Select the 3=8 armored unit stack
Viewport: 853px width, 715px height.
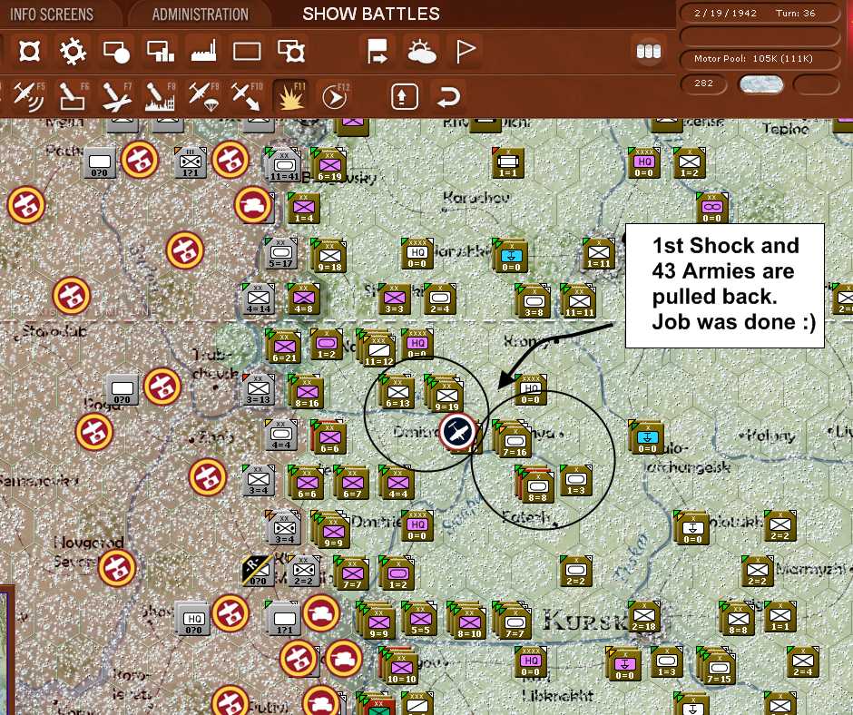click(x=534, y=301)
